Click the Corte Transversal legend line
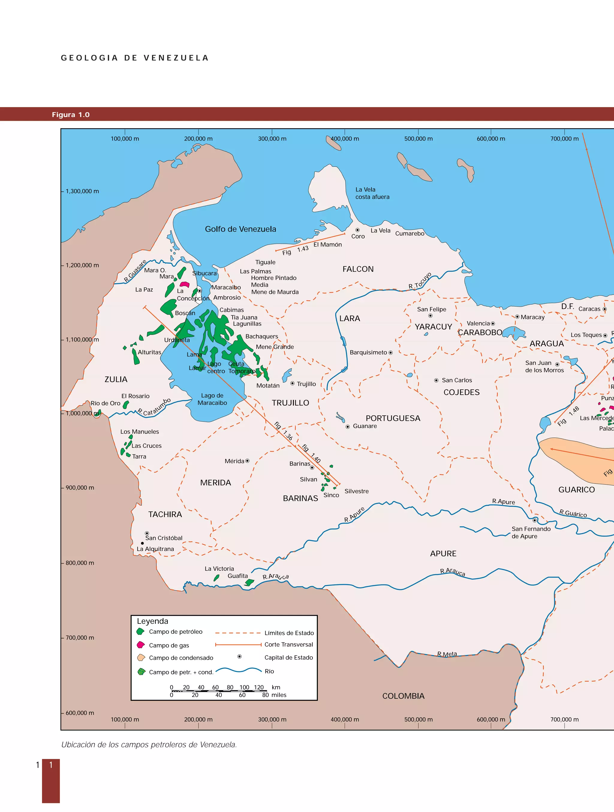The width and height of the screenshot is (614, 812). 238,645
